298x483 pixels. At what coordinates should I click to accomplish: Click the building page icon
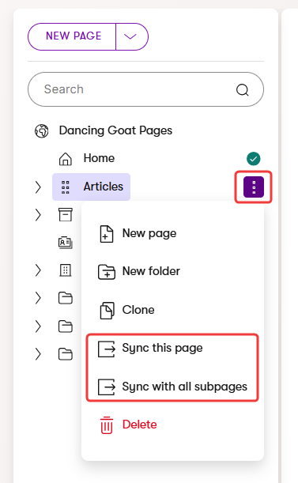66,270
